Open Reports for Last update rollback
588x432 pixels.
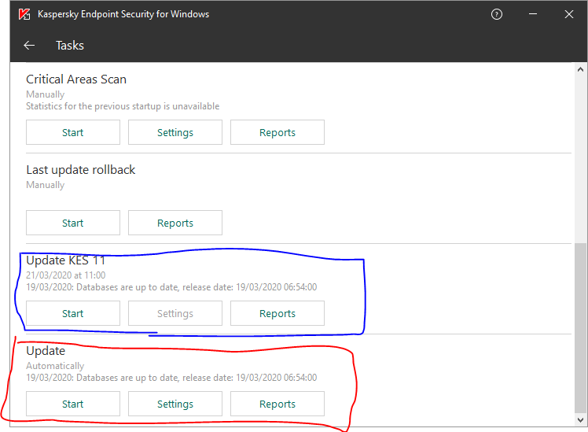tap(175, 223)
